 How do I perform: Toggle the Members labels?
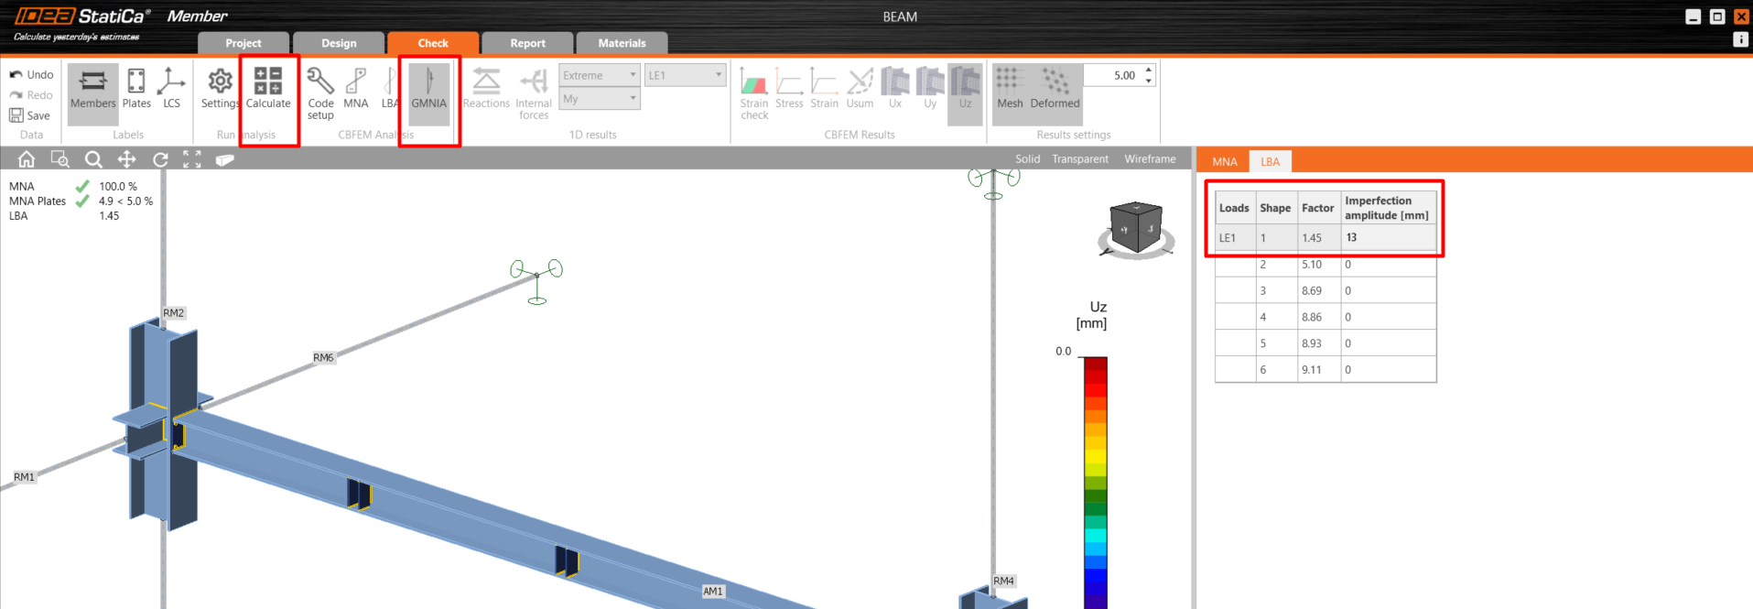[93, 89]
